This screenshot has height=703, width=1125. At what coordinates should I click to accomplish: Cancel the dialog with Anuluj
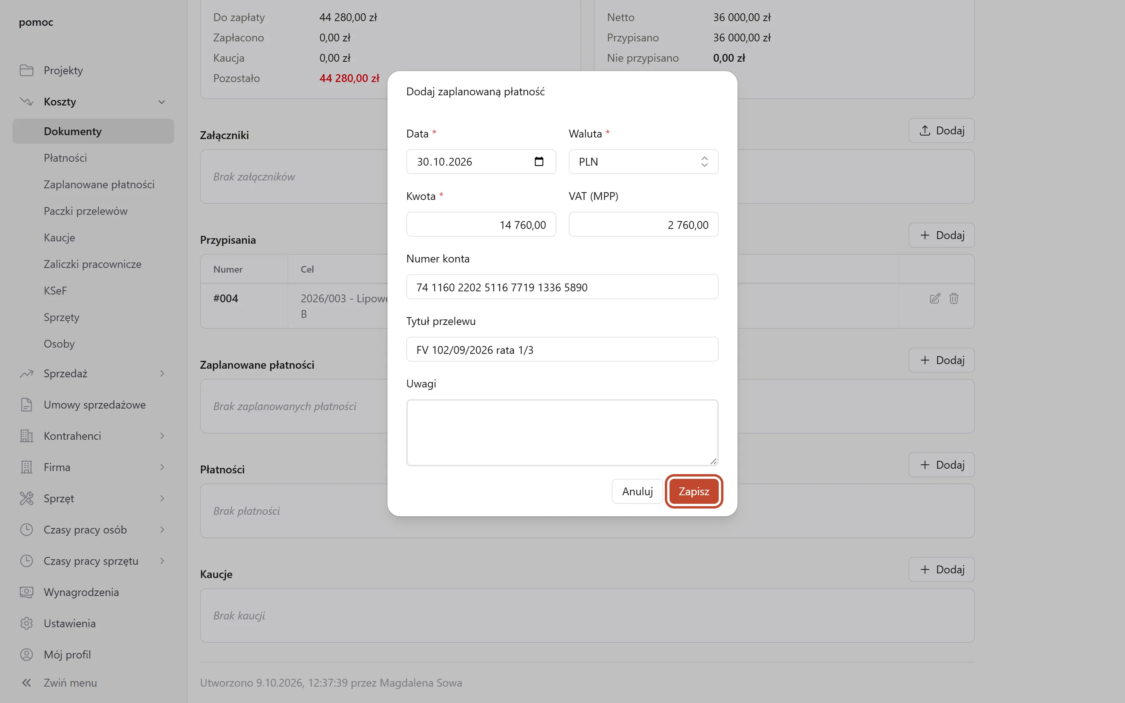coord(637,491)
